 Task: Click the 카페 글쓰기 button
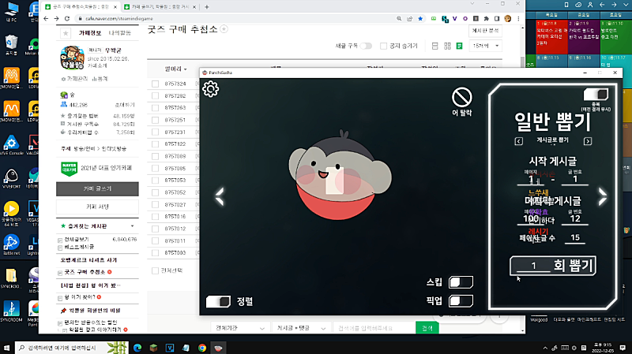[x=97, y=188]
